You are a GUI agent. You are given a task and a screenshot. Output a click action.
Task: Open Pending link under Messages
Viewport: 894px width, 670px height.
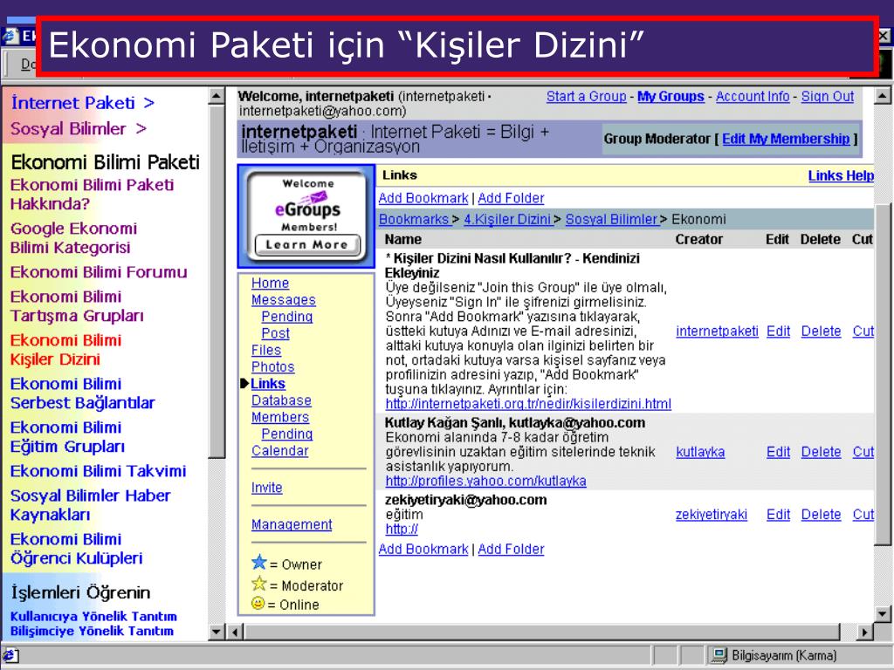pos(286,316)
